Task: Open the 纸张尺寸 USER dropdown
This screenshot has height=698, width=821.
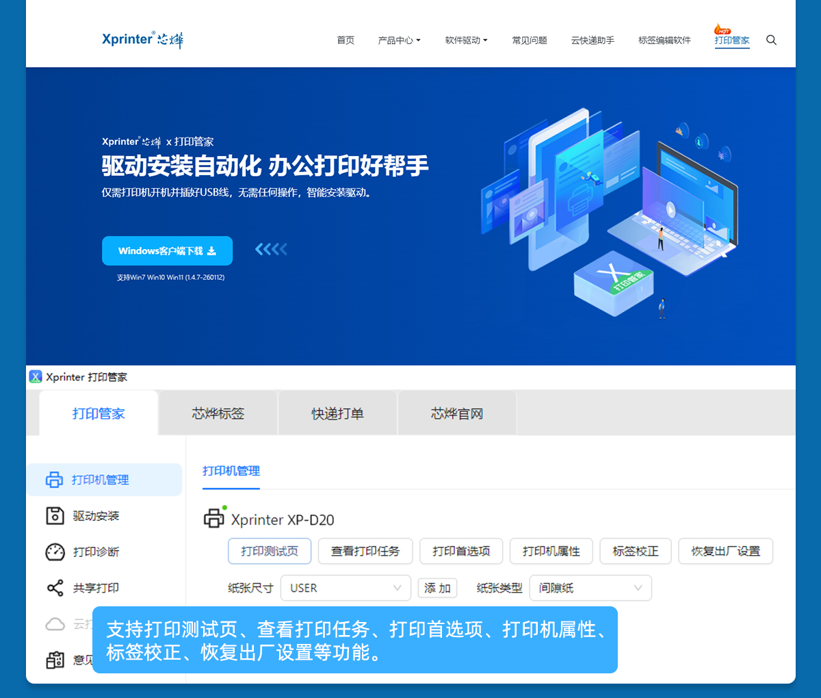Action: click(x=346, y=588)
